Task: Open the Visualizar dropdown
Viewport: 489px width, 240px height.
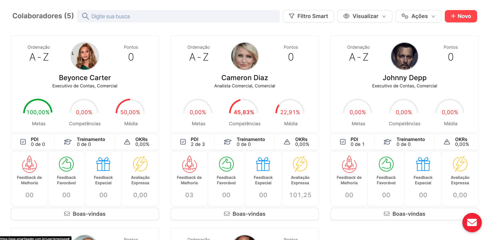Action: 364,16
